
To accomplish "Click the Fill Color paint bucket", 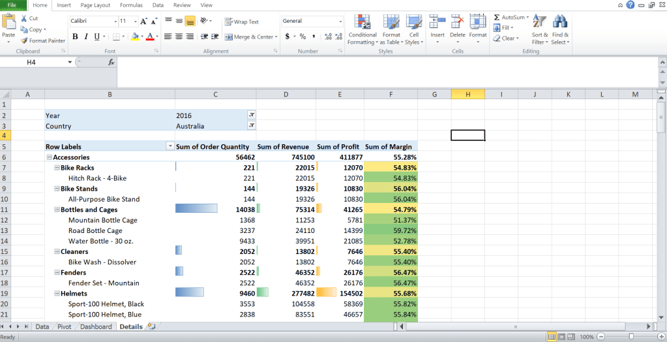I will [134, 37].
